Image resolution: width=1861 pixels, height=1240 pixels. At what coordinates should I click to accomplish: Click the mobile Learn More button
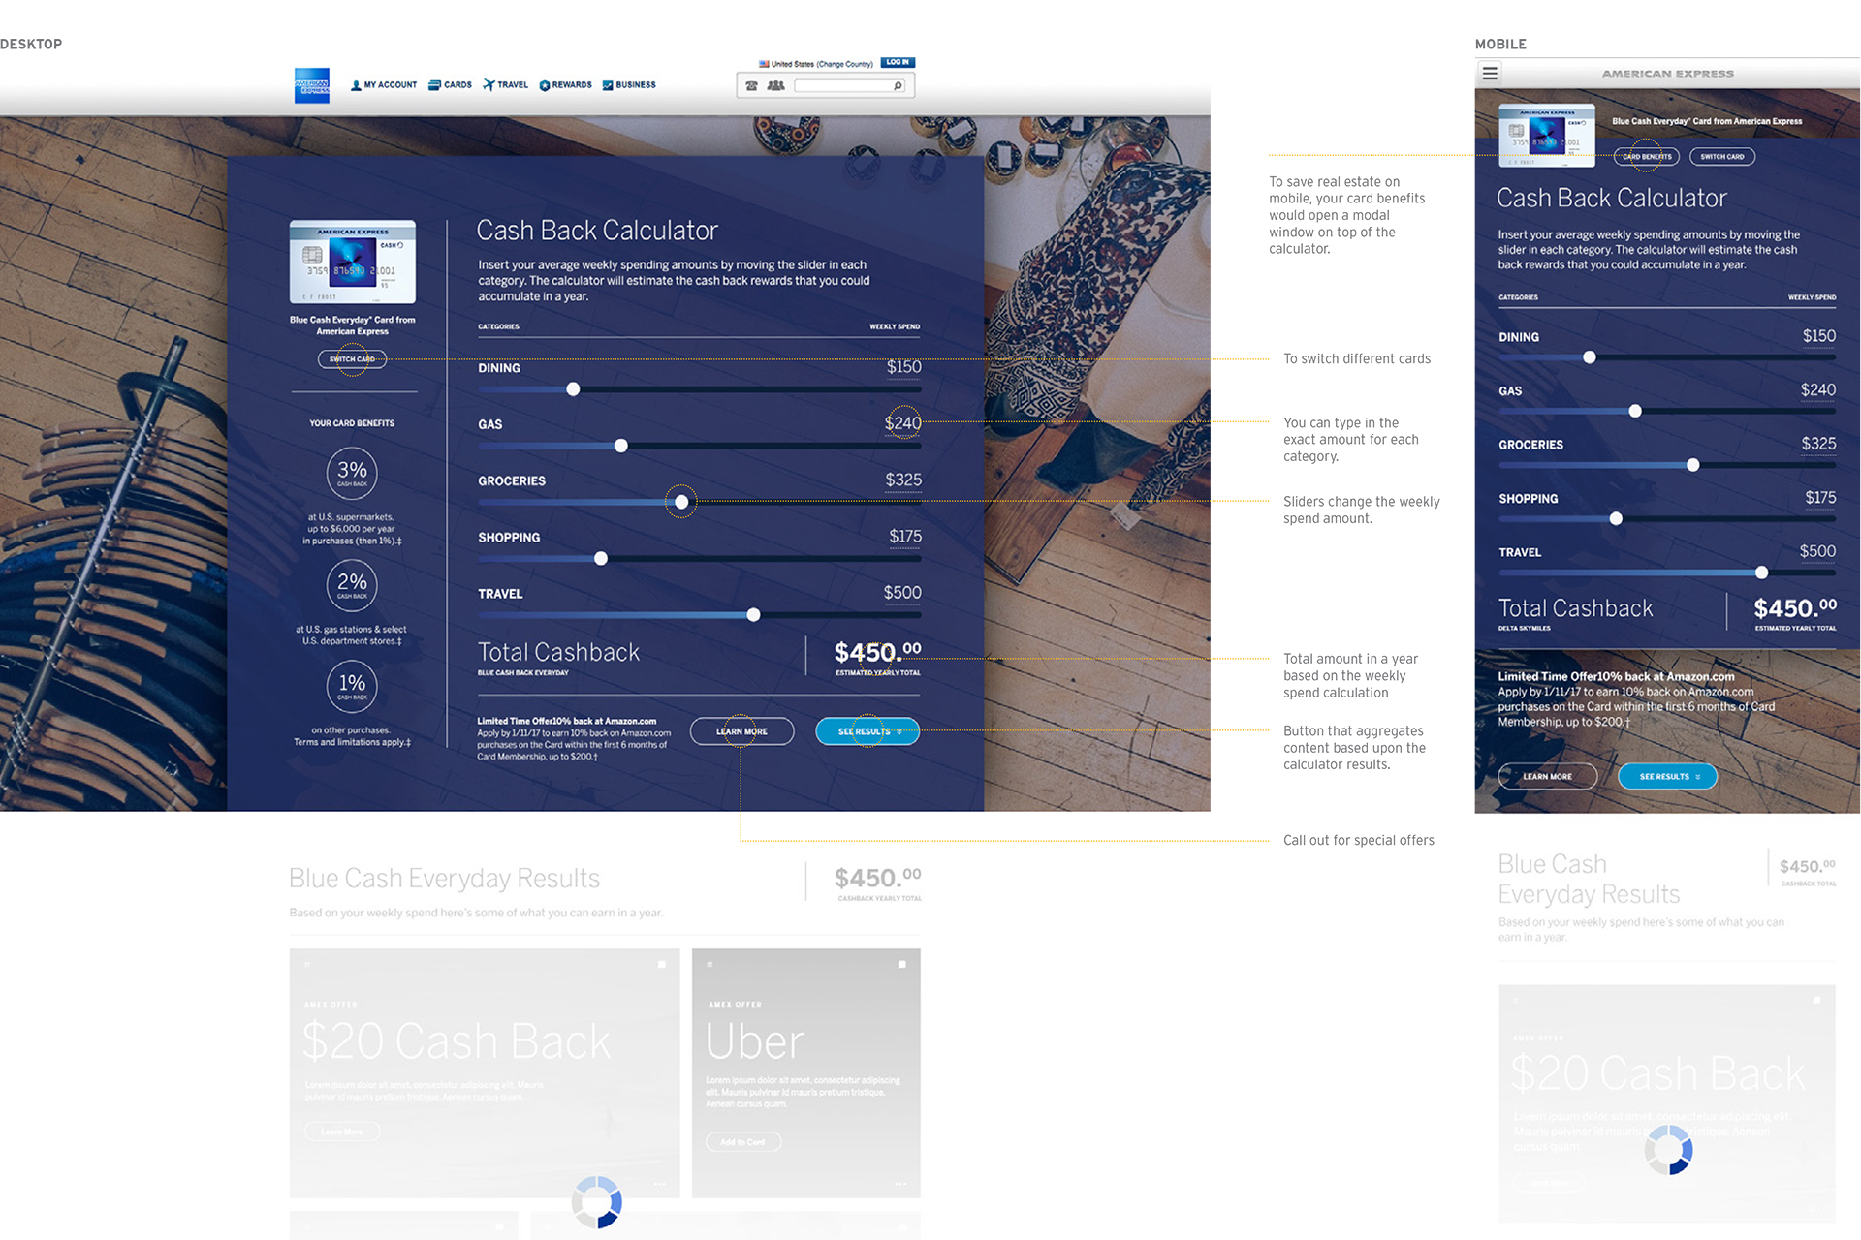coord(1548,776)
